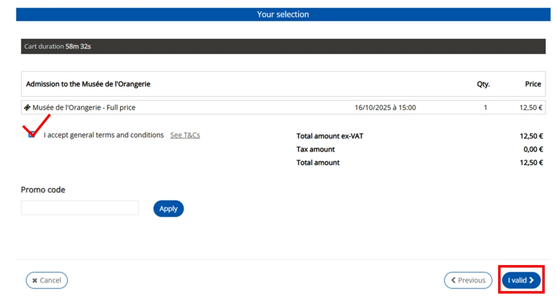Click the ticket quantity value 1
Image resolution: width=556 pixels, height=297 pixels.
click(x=485, y=108)
